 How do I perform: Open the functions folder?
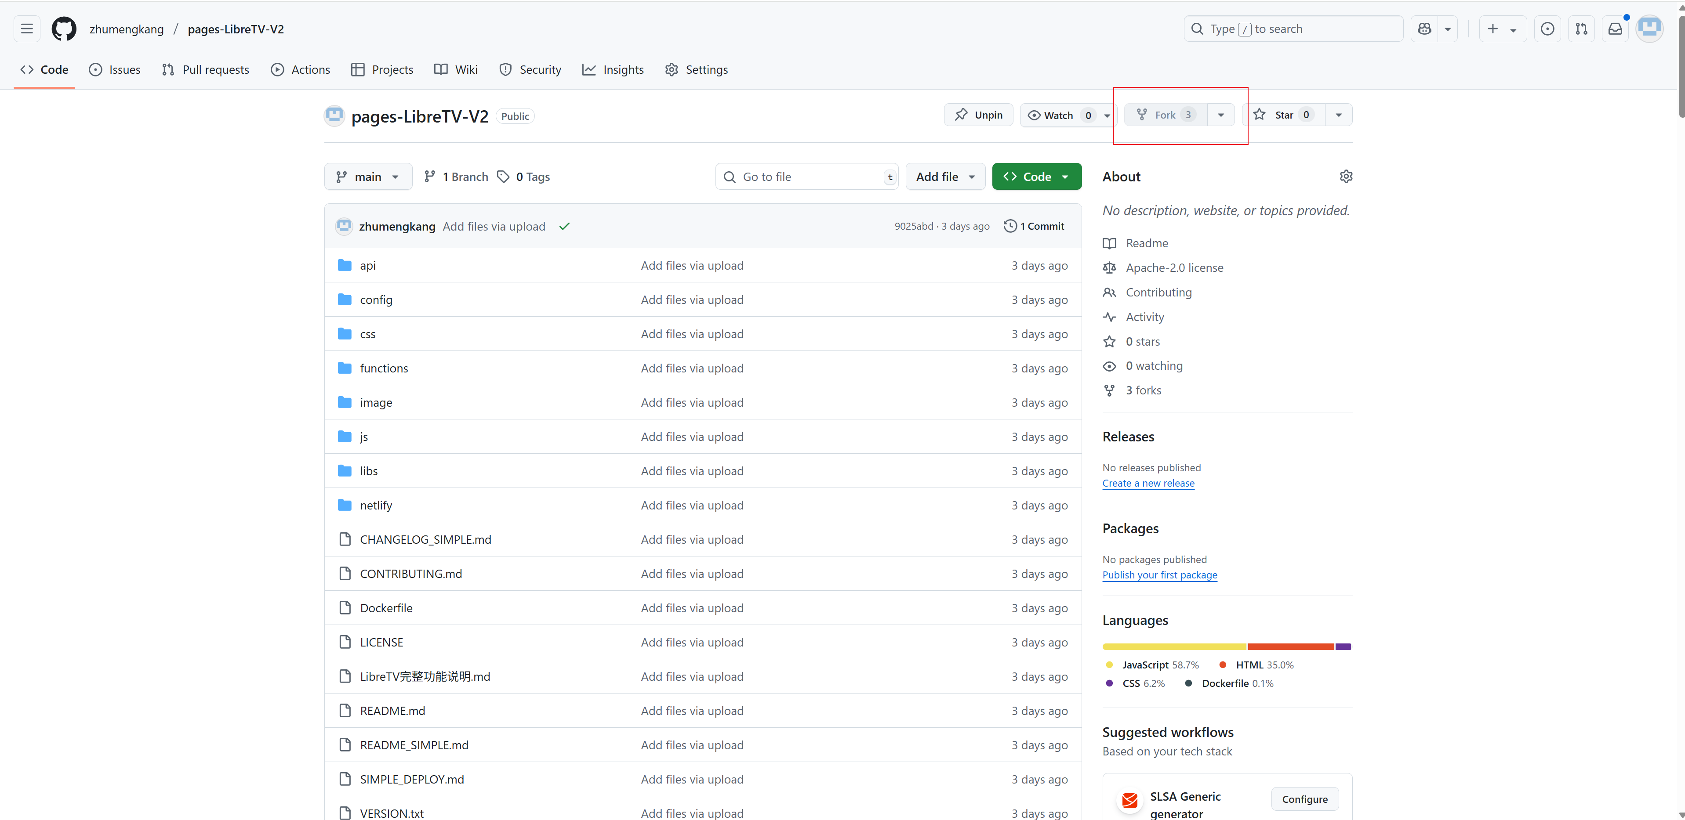(384, 368)
